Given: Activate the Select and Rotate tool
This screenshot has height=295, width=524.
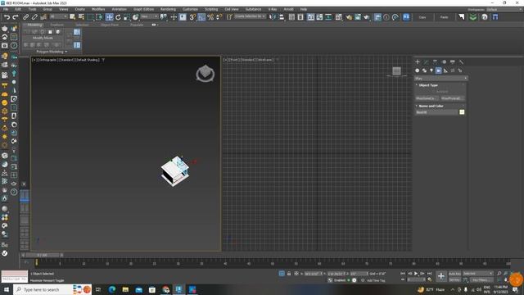Looking at the screenshot, I should pyautogui.click(x=118, y=17).
